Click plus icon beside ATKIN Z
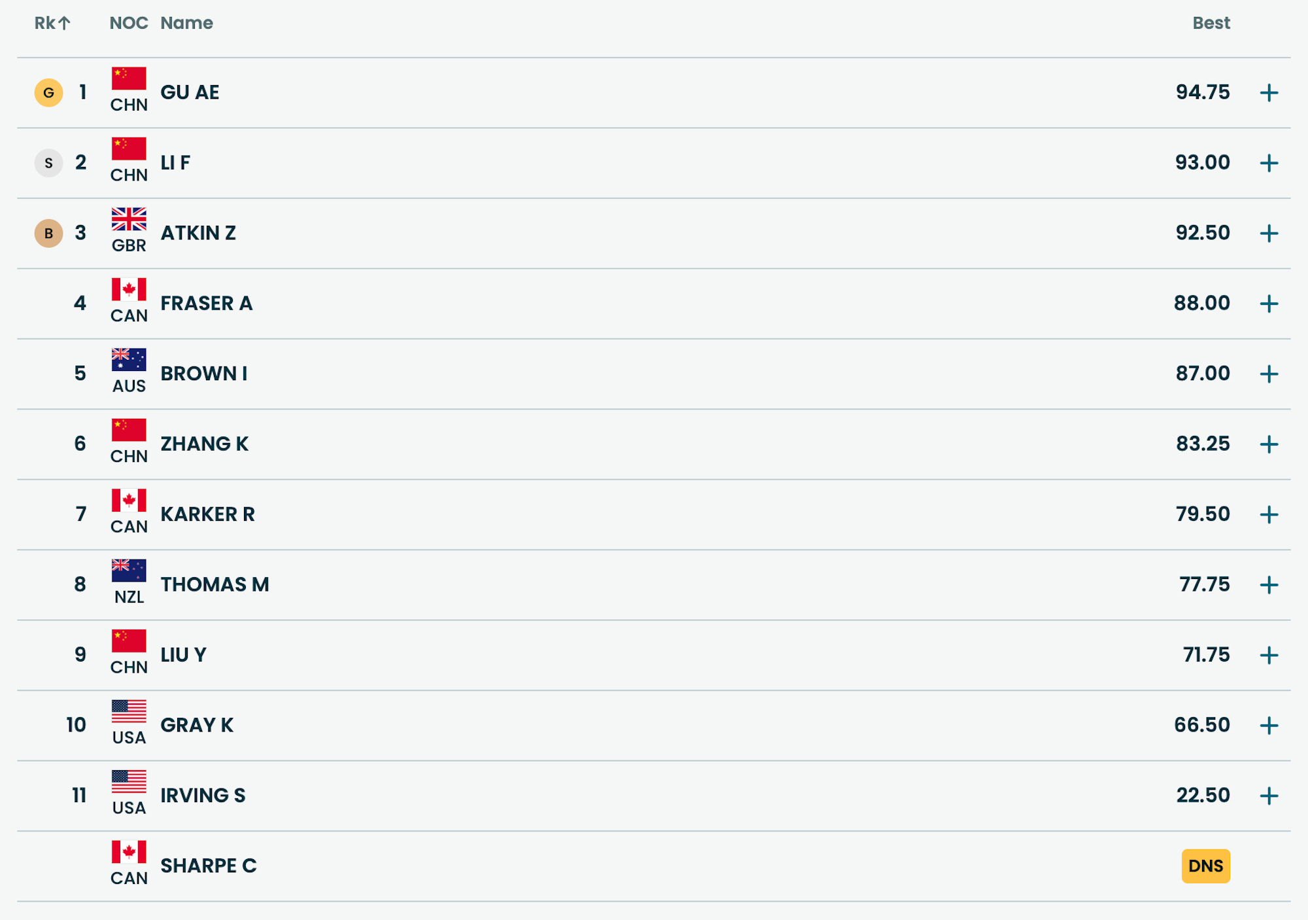 click(x=1269, y=234)
